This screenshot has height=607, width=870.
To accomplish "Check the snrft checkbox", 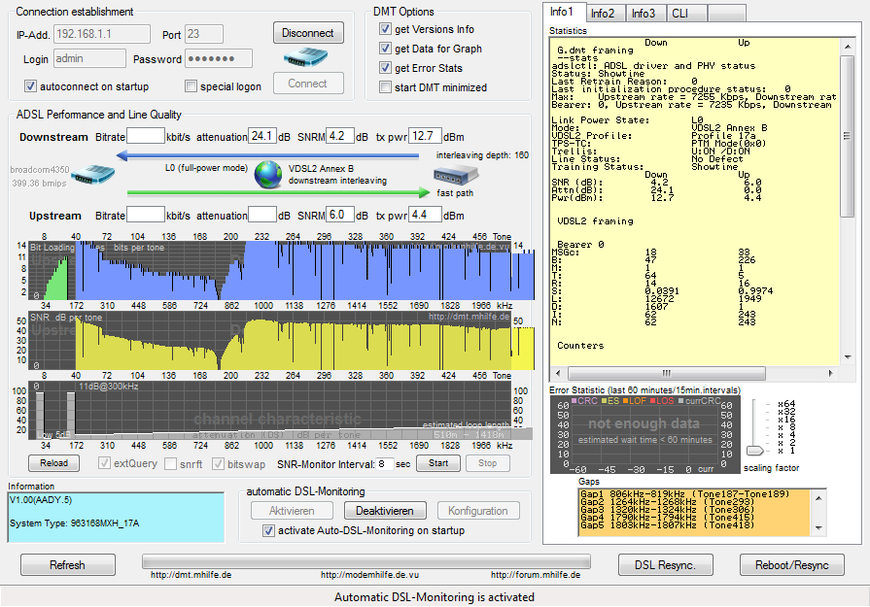I will [x=171, y=463].
